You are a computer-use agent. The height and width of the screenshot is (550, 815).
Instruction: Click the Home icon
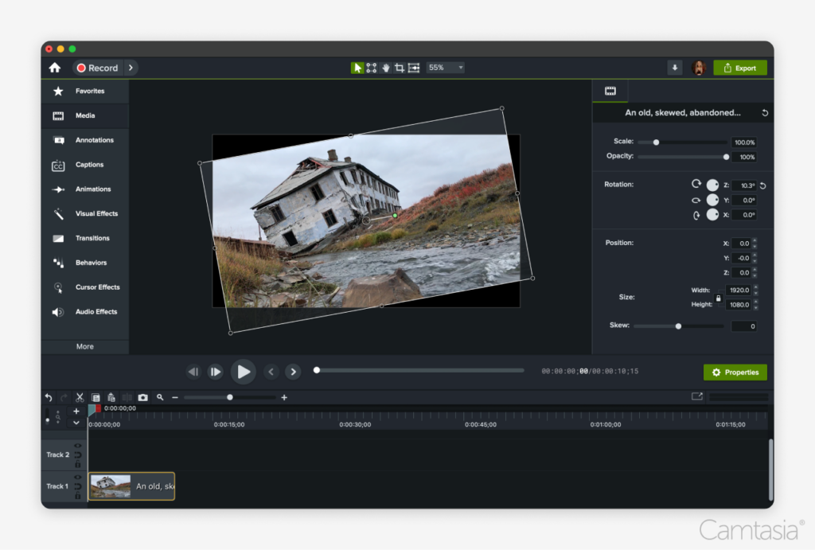(55, 68)
